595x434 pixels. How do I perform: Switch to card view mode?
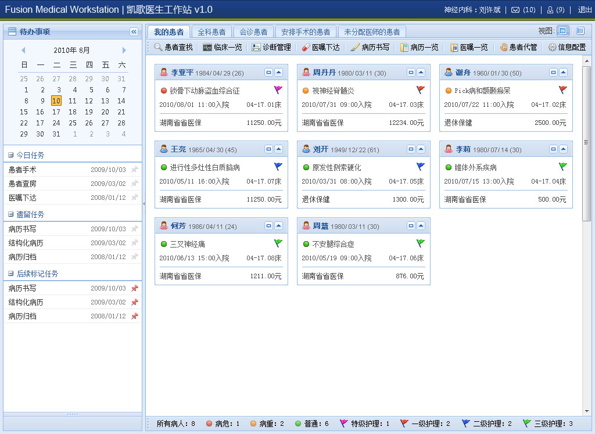(x=562, y=31)
